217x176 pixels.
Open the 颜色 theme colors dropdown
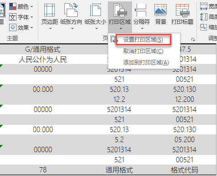pos(21,6)
